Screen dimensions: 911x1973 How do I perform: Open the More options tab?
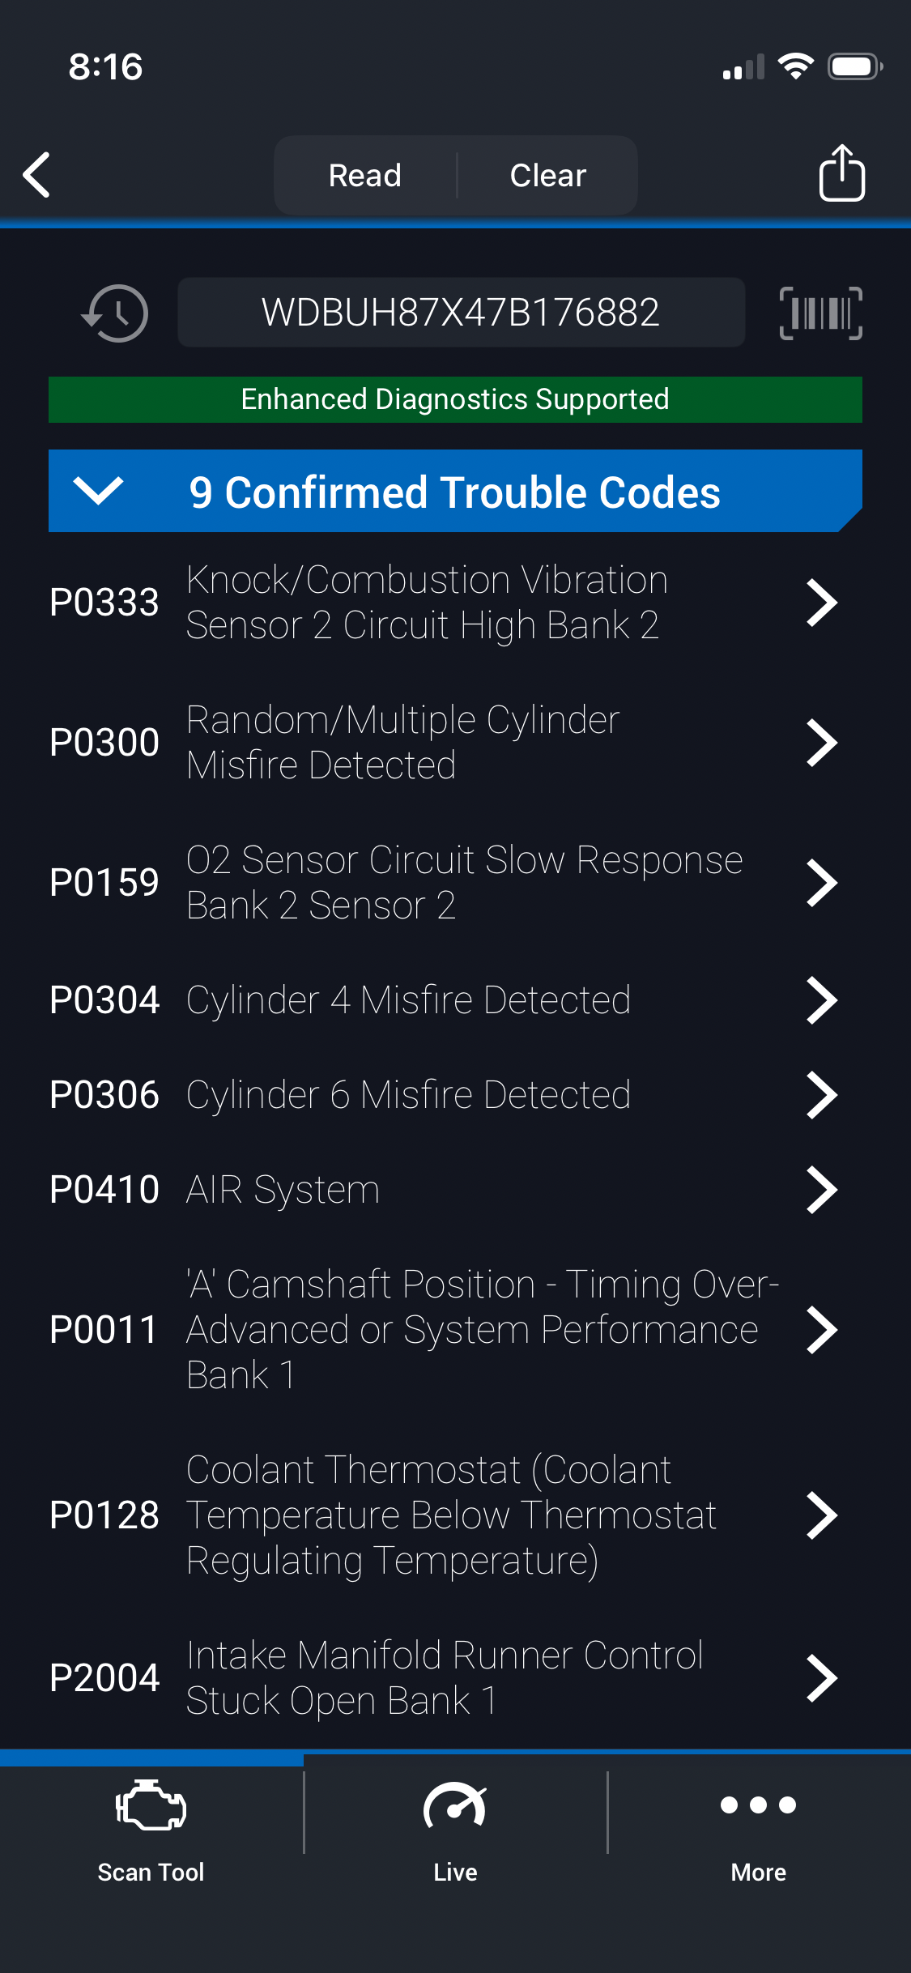pyautogui.click(x=758, y=1827)
